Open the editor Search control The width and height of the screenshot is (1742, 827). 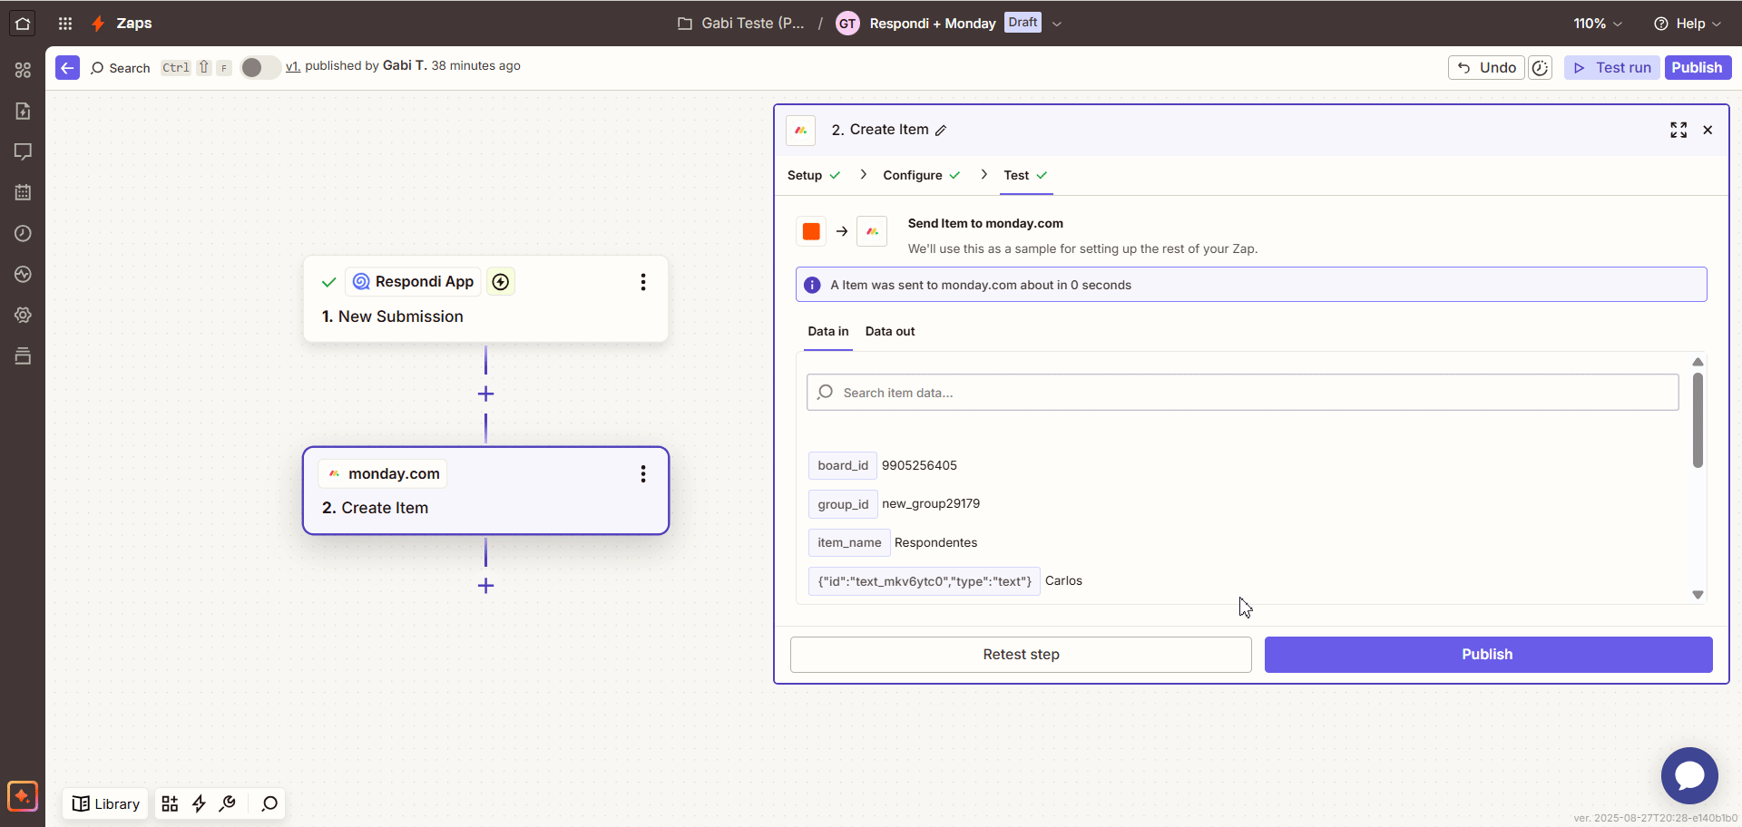[121, 68]
